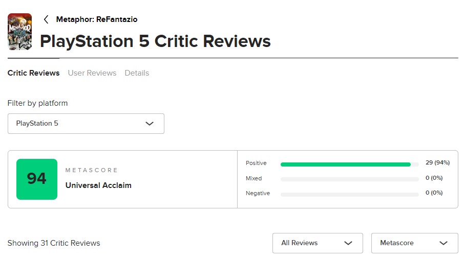Switch to the User Reviews tab
Viewport: 465px width, 260px height.
pos(92,73)
